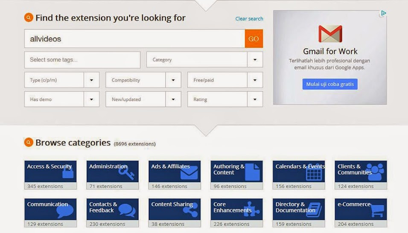Click the AdChoices icon on the ad
Viewport: 408px width, 233px height.
pyautogui.click(x=383, y=14)
